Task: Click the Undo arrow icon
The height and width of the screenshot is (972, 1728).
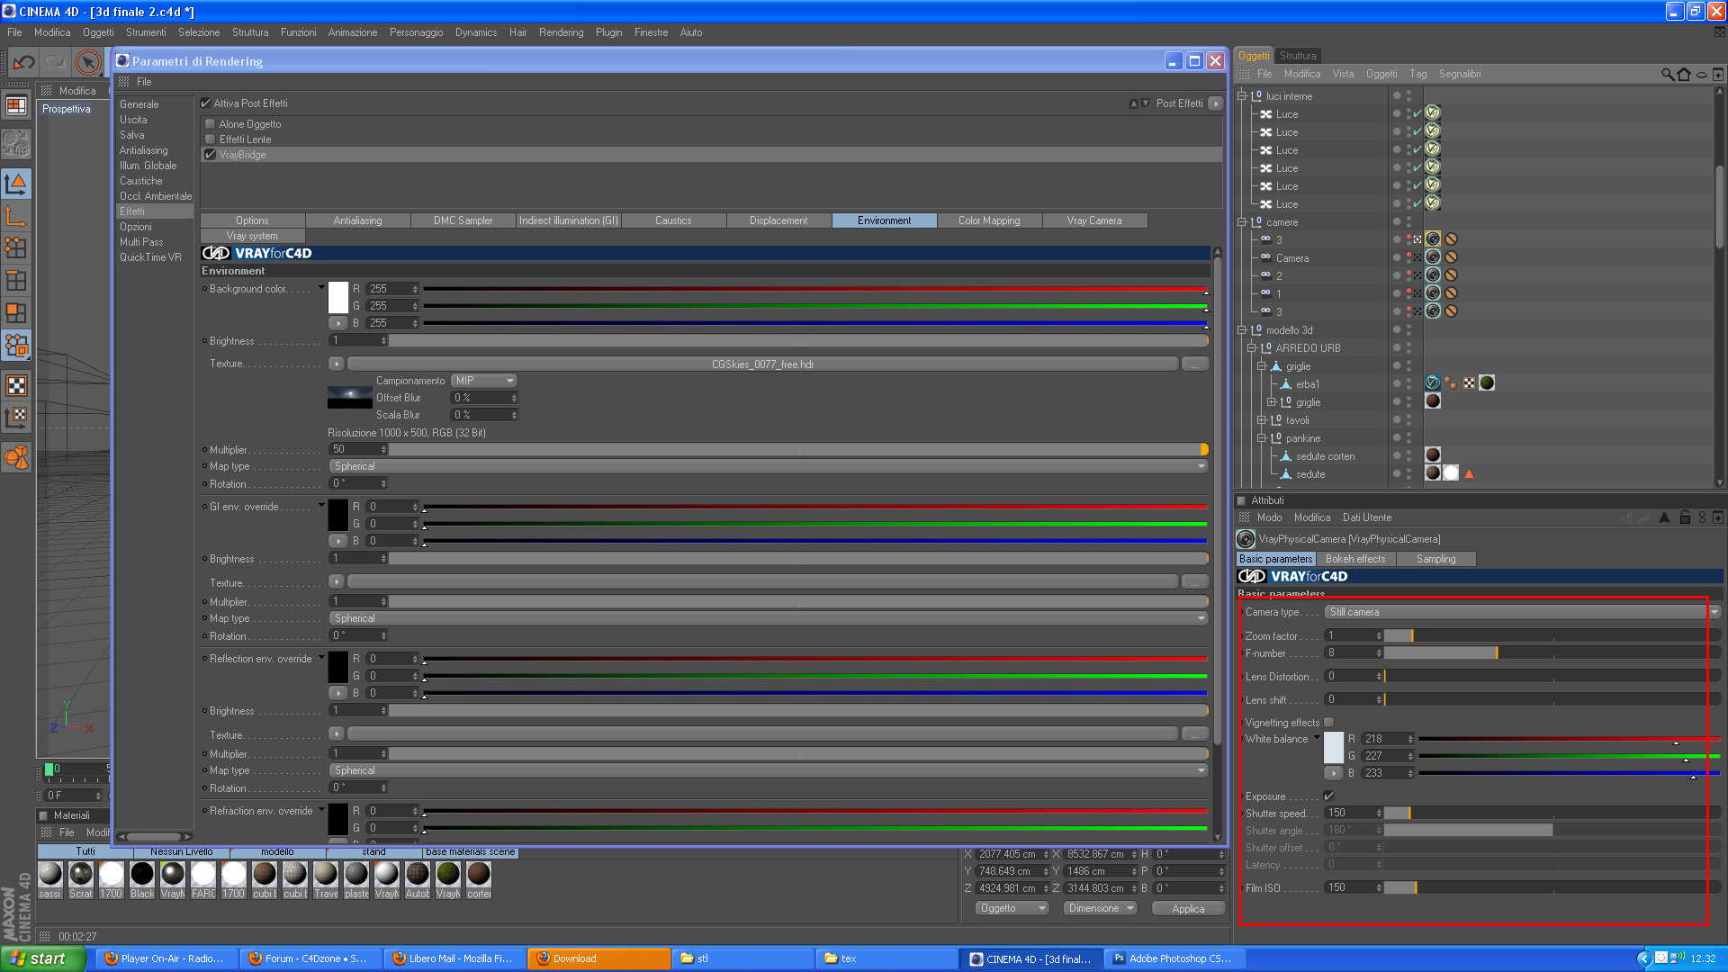Action: click(x=24, y=62)
